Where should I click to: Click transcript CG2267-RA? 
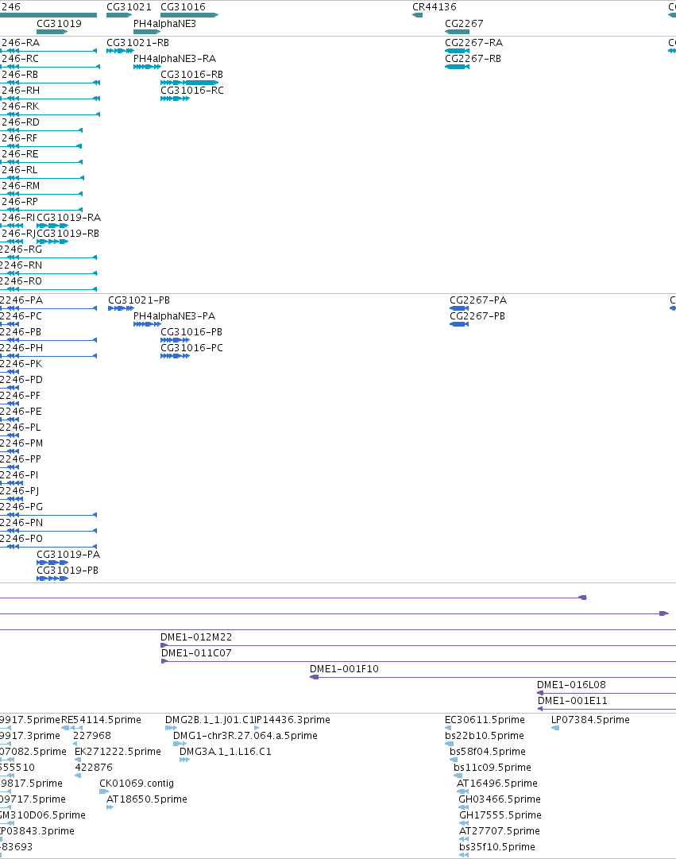474,42
